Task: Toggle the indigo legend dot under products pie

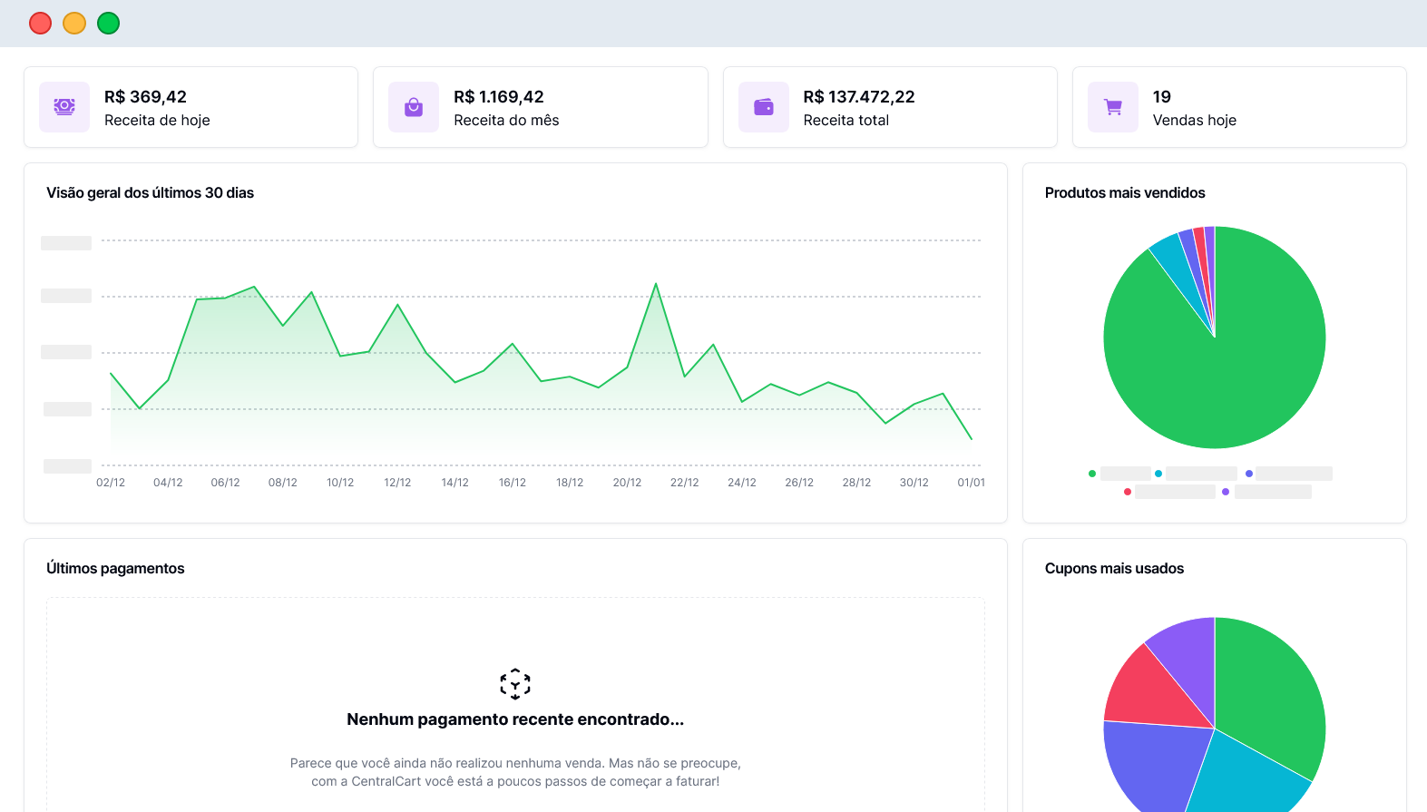Action: (x=1249, y=474)
